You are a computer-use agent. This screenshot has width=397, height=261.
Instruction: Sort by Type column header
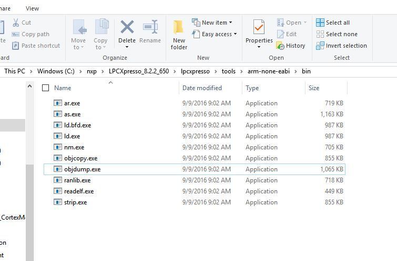pos(252,88)
